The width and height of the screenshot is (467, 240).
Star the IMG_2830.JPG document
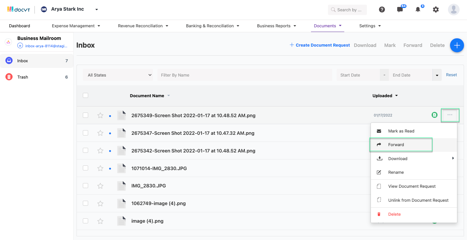100,186
